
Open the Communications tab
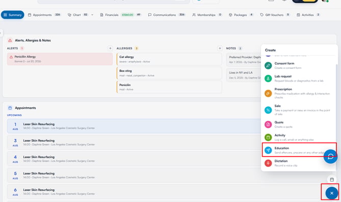click(x=167, y=15)
